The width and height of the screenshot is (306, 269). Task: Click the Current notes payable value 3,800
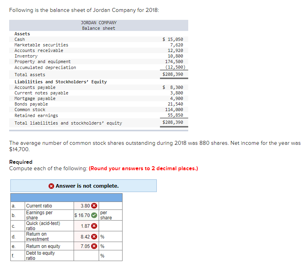(176, 93)
